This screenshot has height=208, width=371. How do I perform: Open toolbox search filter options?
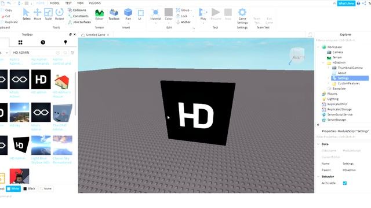coord(72,53)
